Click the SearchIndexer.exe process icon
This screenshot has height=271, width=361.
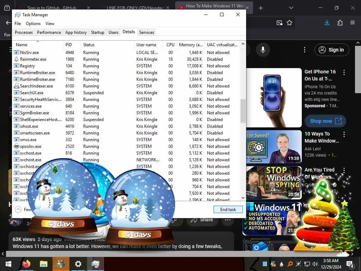(x=16, y=86)
